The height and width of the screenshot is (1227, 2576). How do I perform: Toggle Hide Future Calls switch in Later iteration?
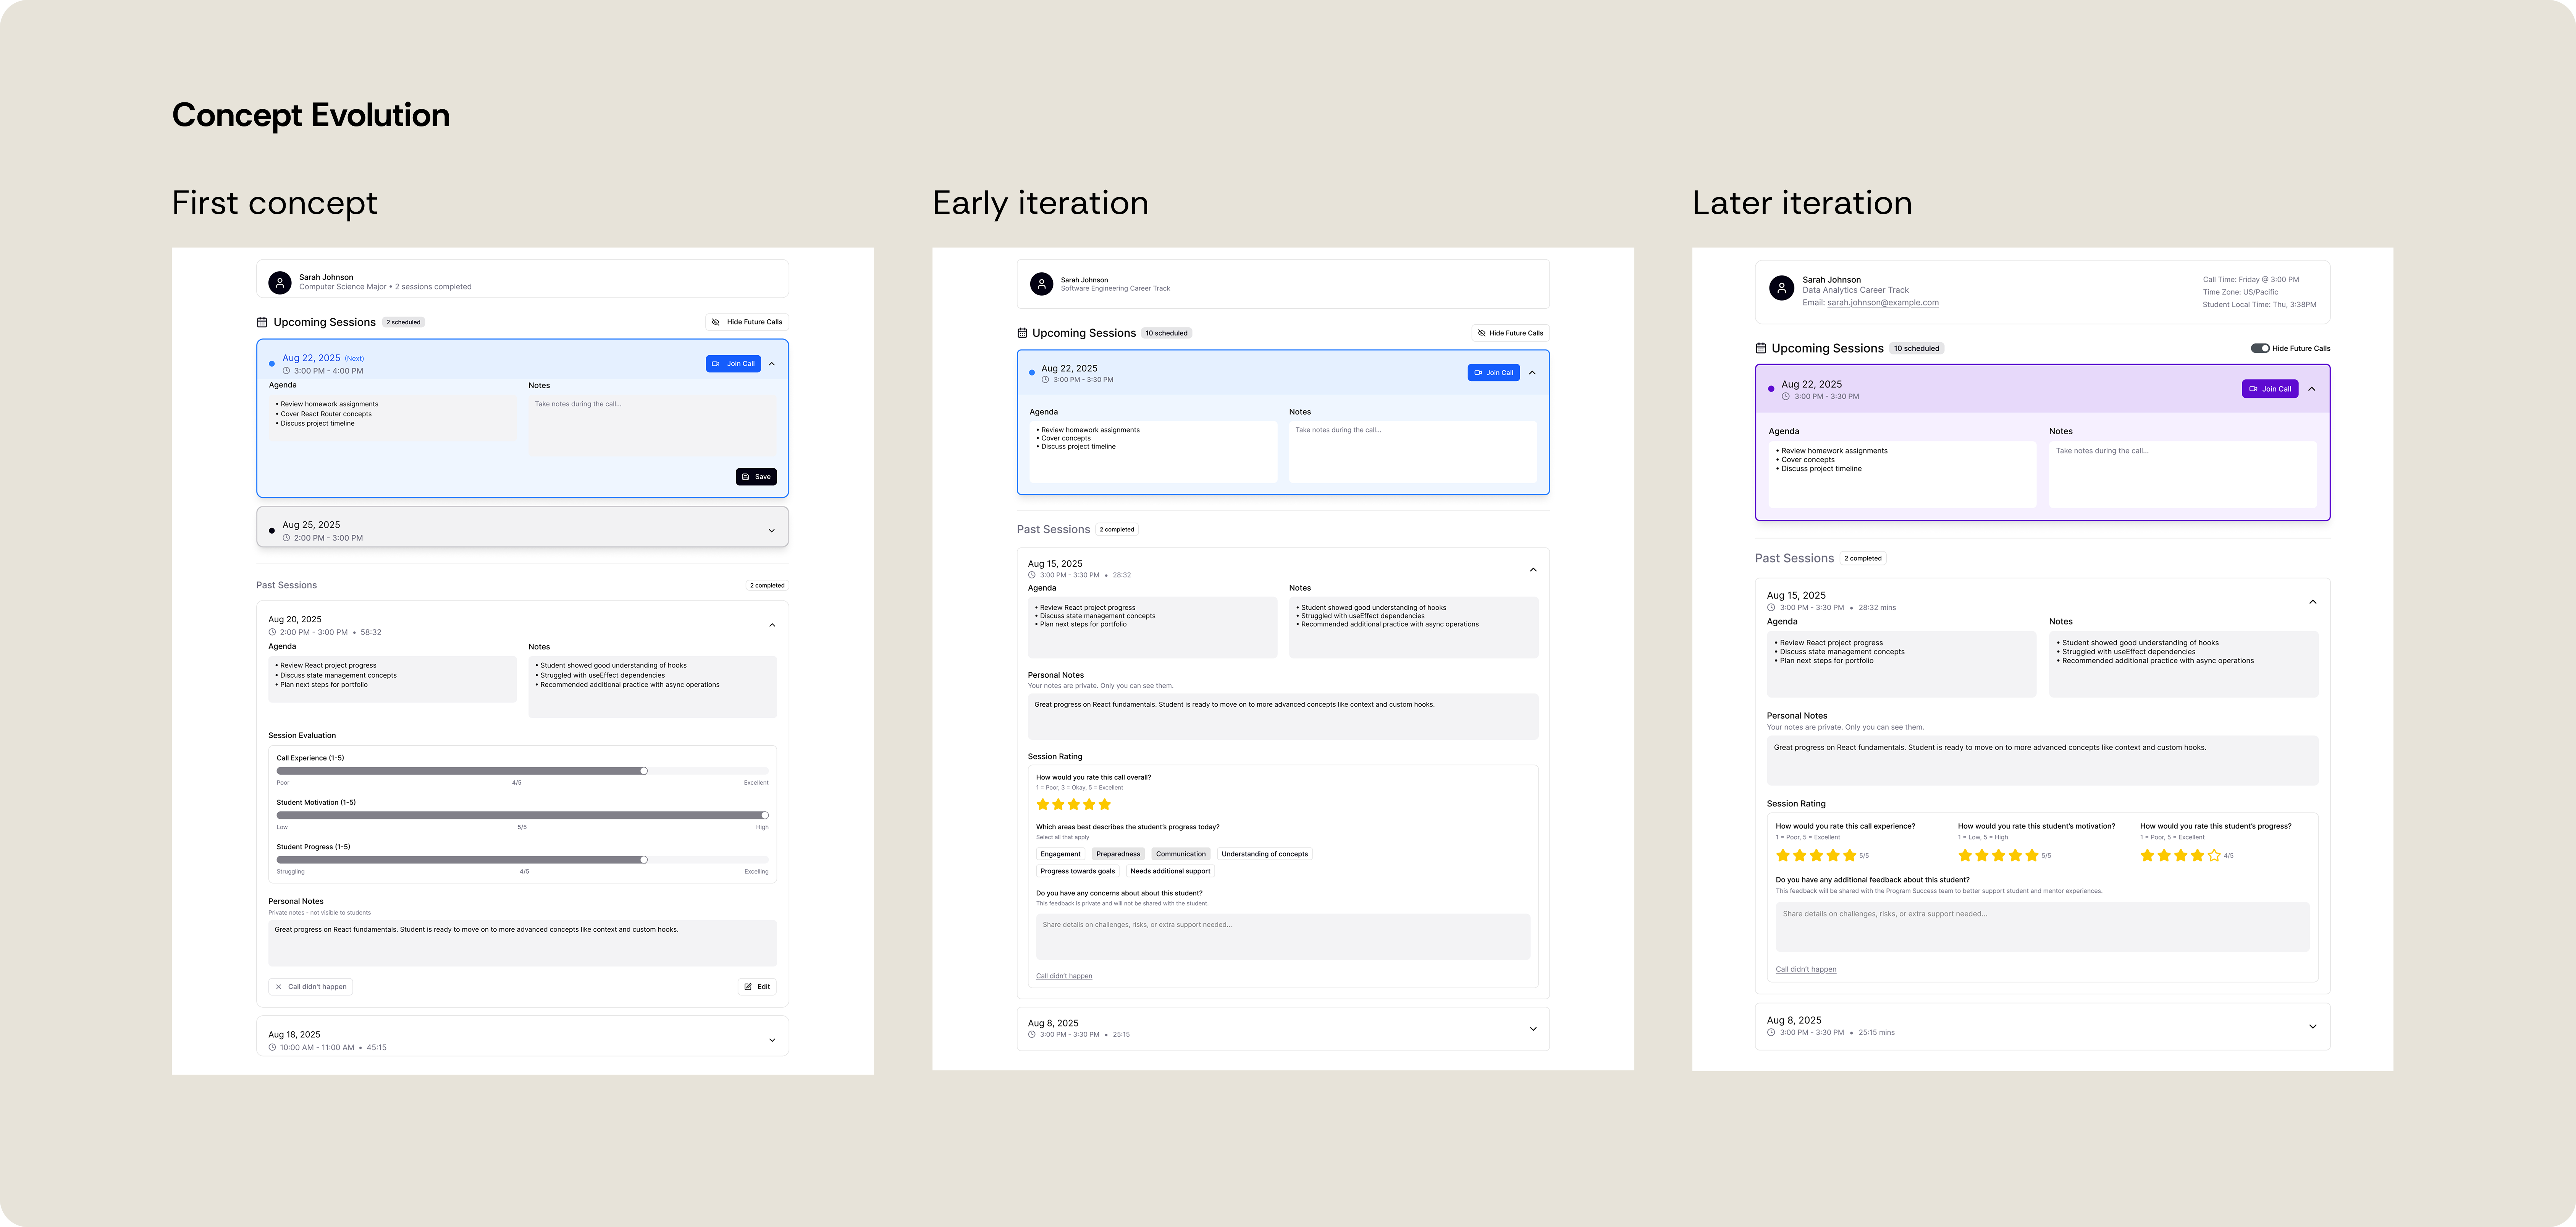[x=2260, y=348]
